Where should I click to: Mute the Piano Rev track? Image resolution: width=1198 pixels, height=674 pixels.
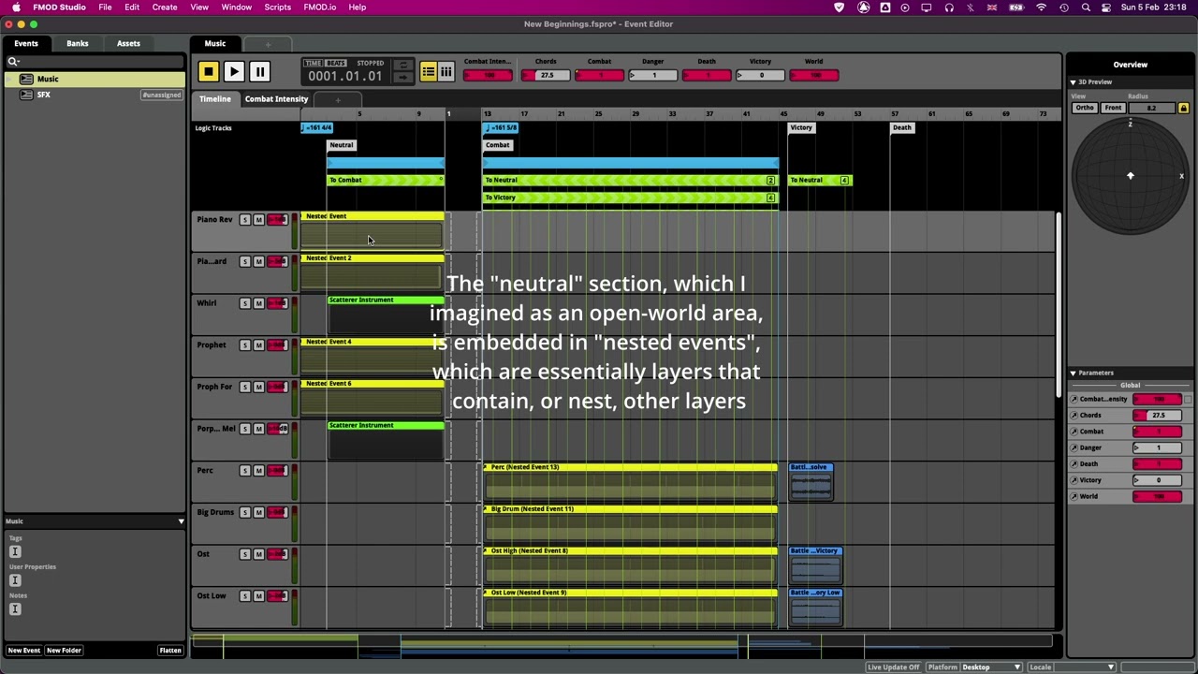click(258, 220)
